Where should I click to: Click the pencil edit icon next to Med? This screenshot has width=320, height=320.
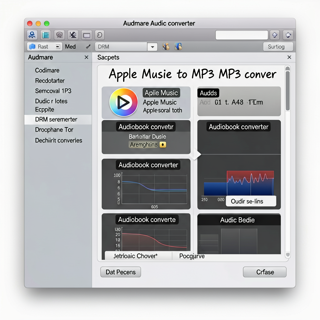point(88,47)
